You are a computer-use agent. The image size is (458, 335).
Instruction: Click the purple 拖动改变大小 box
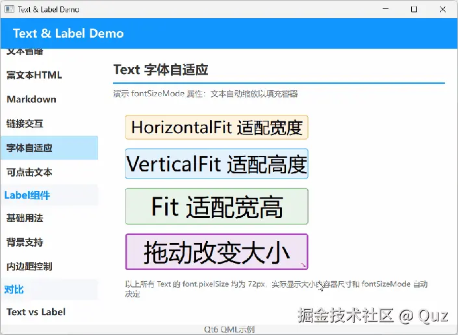[x=217, y=252]
